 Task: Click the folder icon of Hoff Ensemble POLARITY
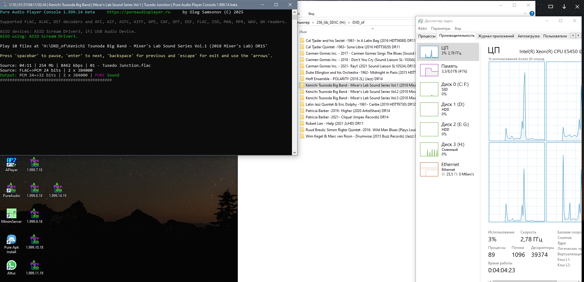[x=302, y=79]
